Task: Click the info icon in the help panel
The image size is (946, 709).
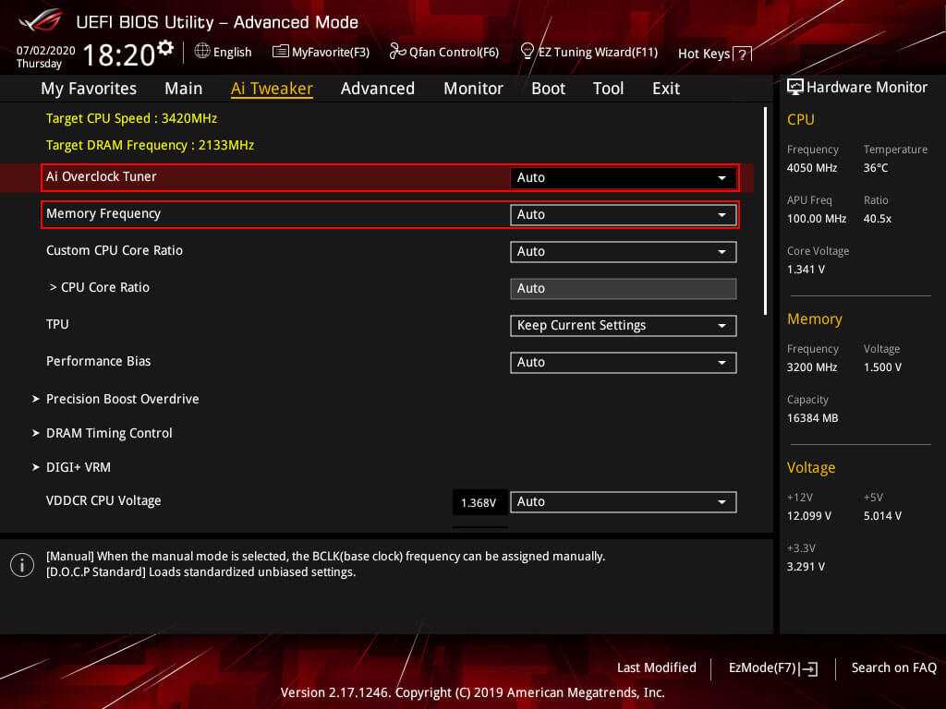Action: pyautogui.click(x=21, y=564)
